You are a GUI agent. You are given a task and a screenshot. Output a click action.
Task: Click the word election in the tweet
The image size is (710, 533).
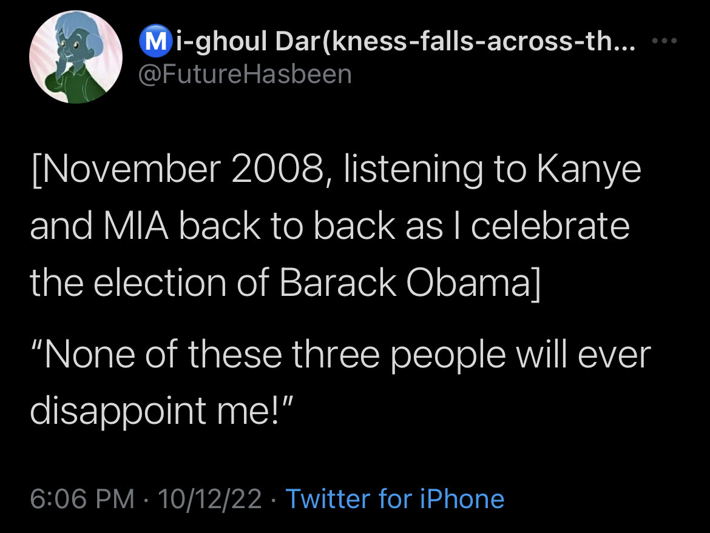160,283
